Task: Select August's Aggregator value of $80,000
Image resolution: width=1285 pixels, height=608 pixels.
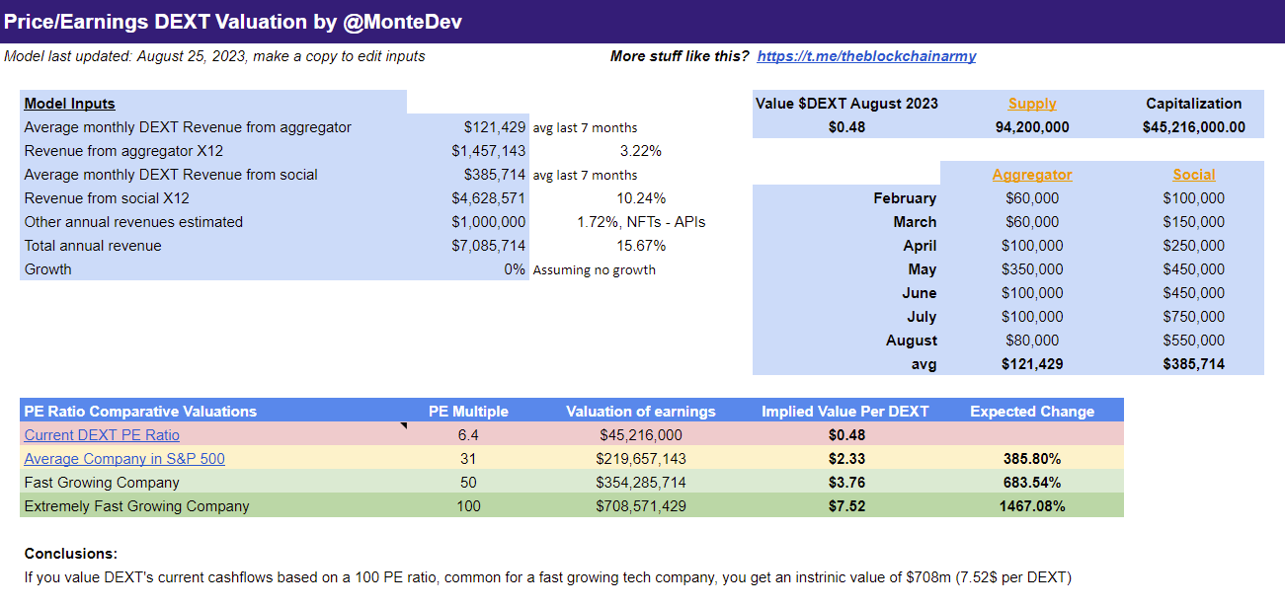Action: pos(1031,340)
